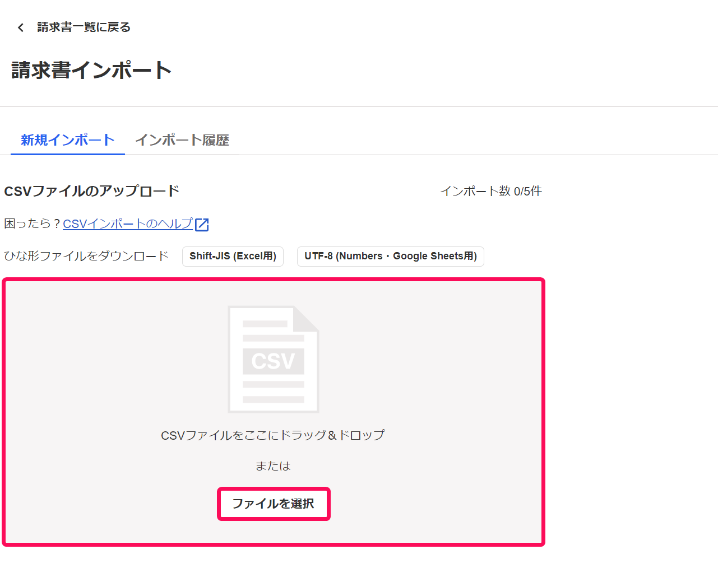Click the ファイルを選択 button

(x=274, y=504)
